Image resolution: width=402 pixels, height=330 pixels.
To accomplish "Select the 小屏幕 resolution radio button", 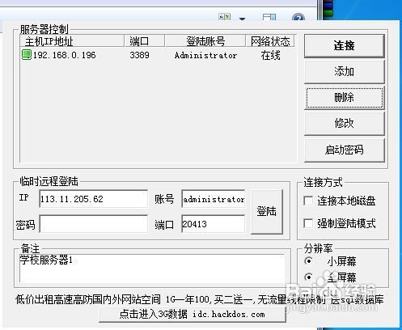I will 308,261.
